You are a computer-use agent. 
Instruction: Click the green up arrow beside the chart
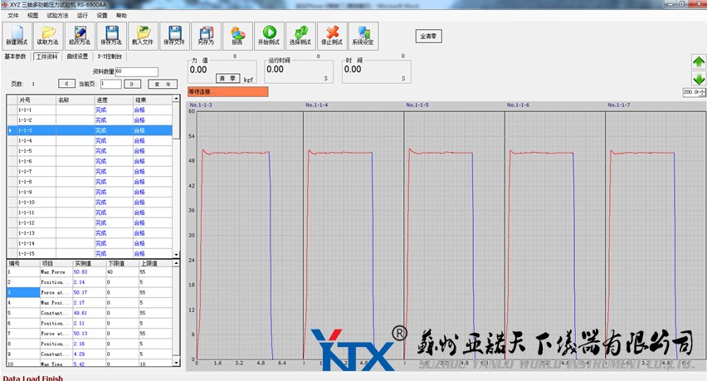click(x=699, y=62)
